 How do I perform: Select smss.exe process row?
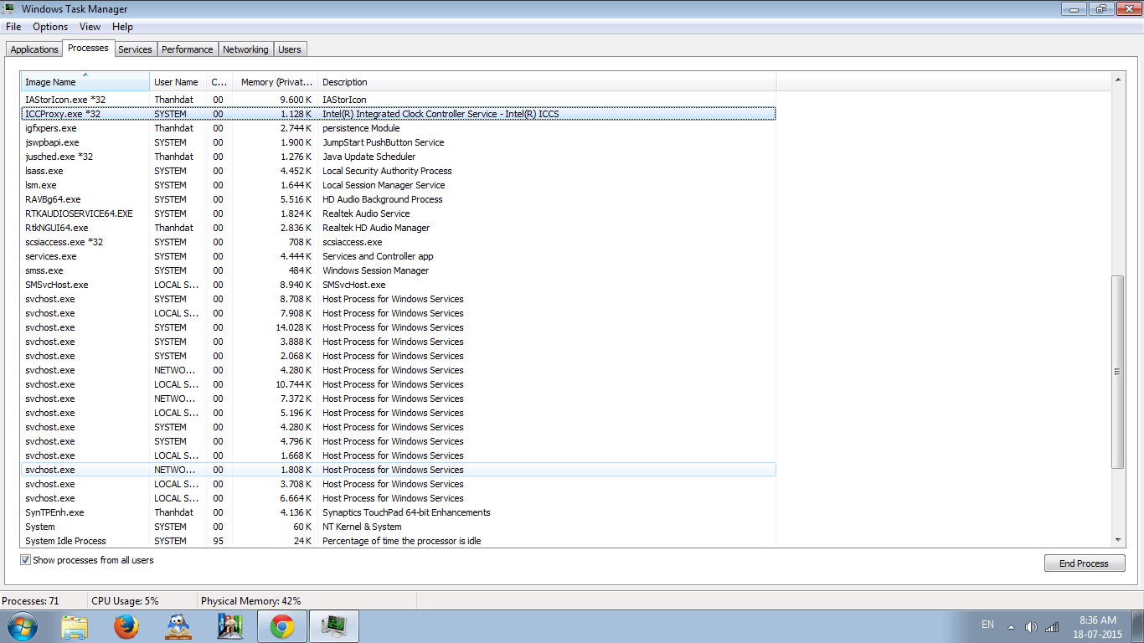point(399,270)
